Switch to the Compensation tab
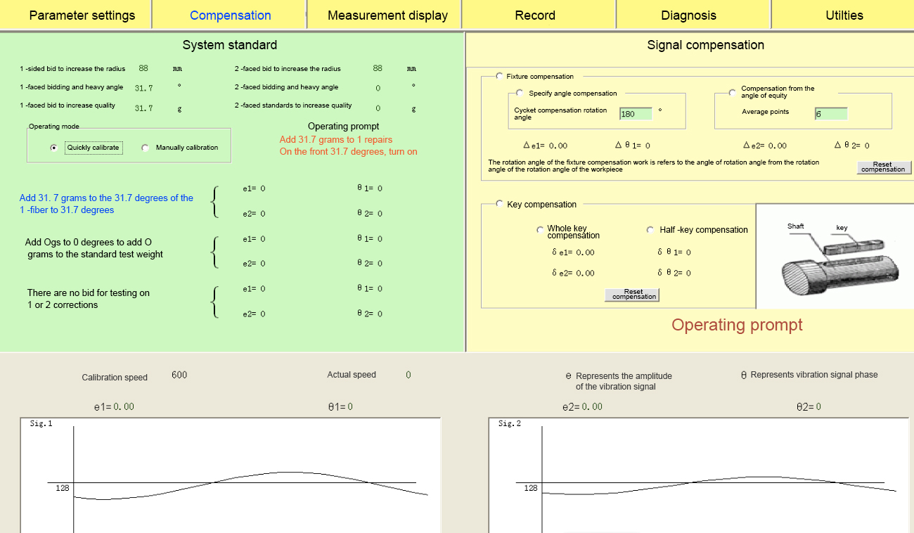Viewport: 914px width, 533px height. click(x=230, y=15)
